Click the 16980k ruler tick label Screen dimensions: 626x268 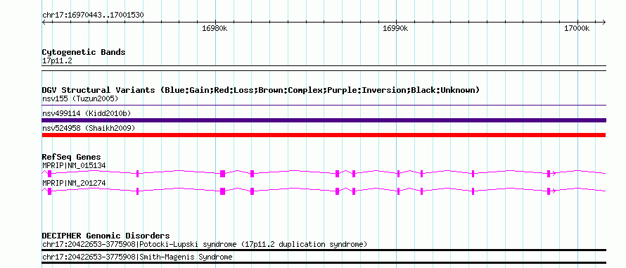click(215, 28)
